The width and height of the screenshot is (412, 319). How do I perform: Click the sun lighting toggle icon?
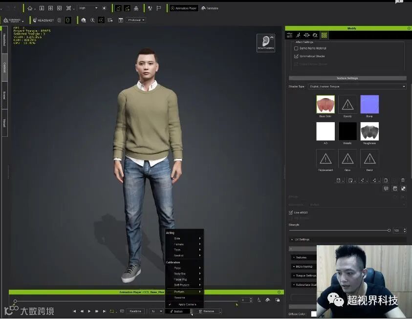tap(104, 8)
